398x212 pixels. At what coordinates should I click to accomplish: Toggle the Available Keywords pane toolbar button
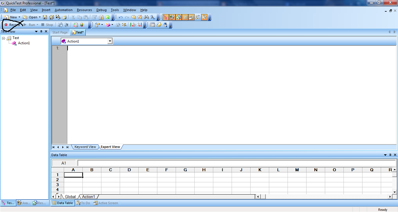point(172,17)
